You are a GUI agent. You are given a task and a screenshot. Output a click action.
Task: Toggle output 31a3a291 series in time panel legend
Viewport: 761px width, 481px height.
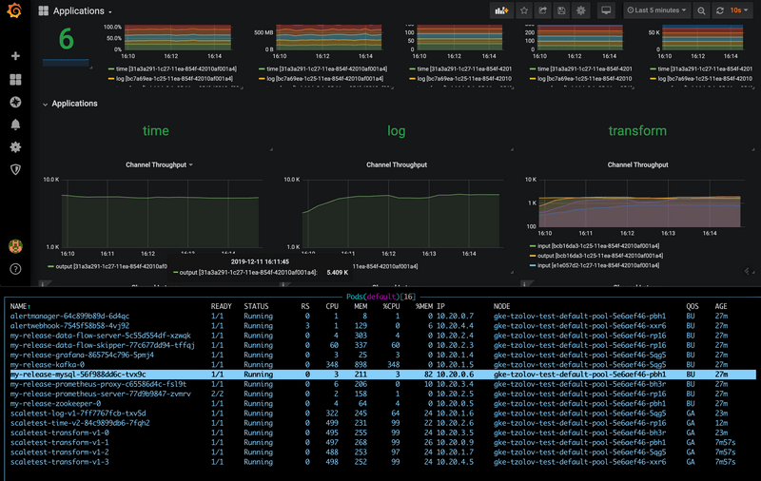111,266
